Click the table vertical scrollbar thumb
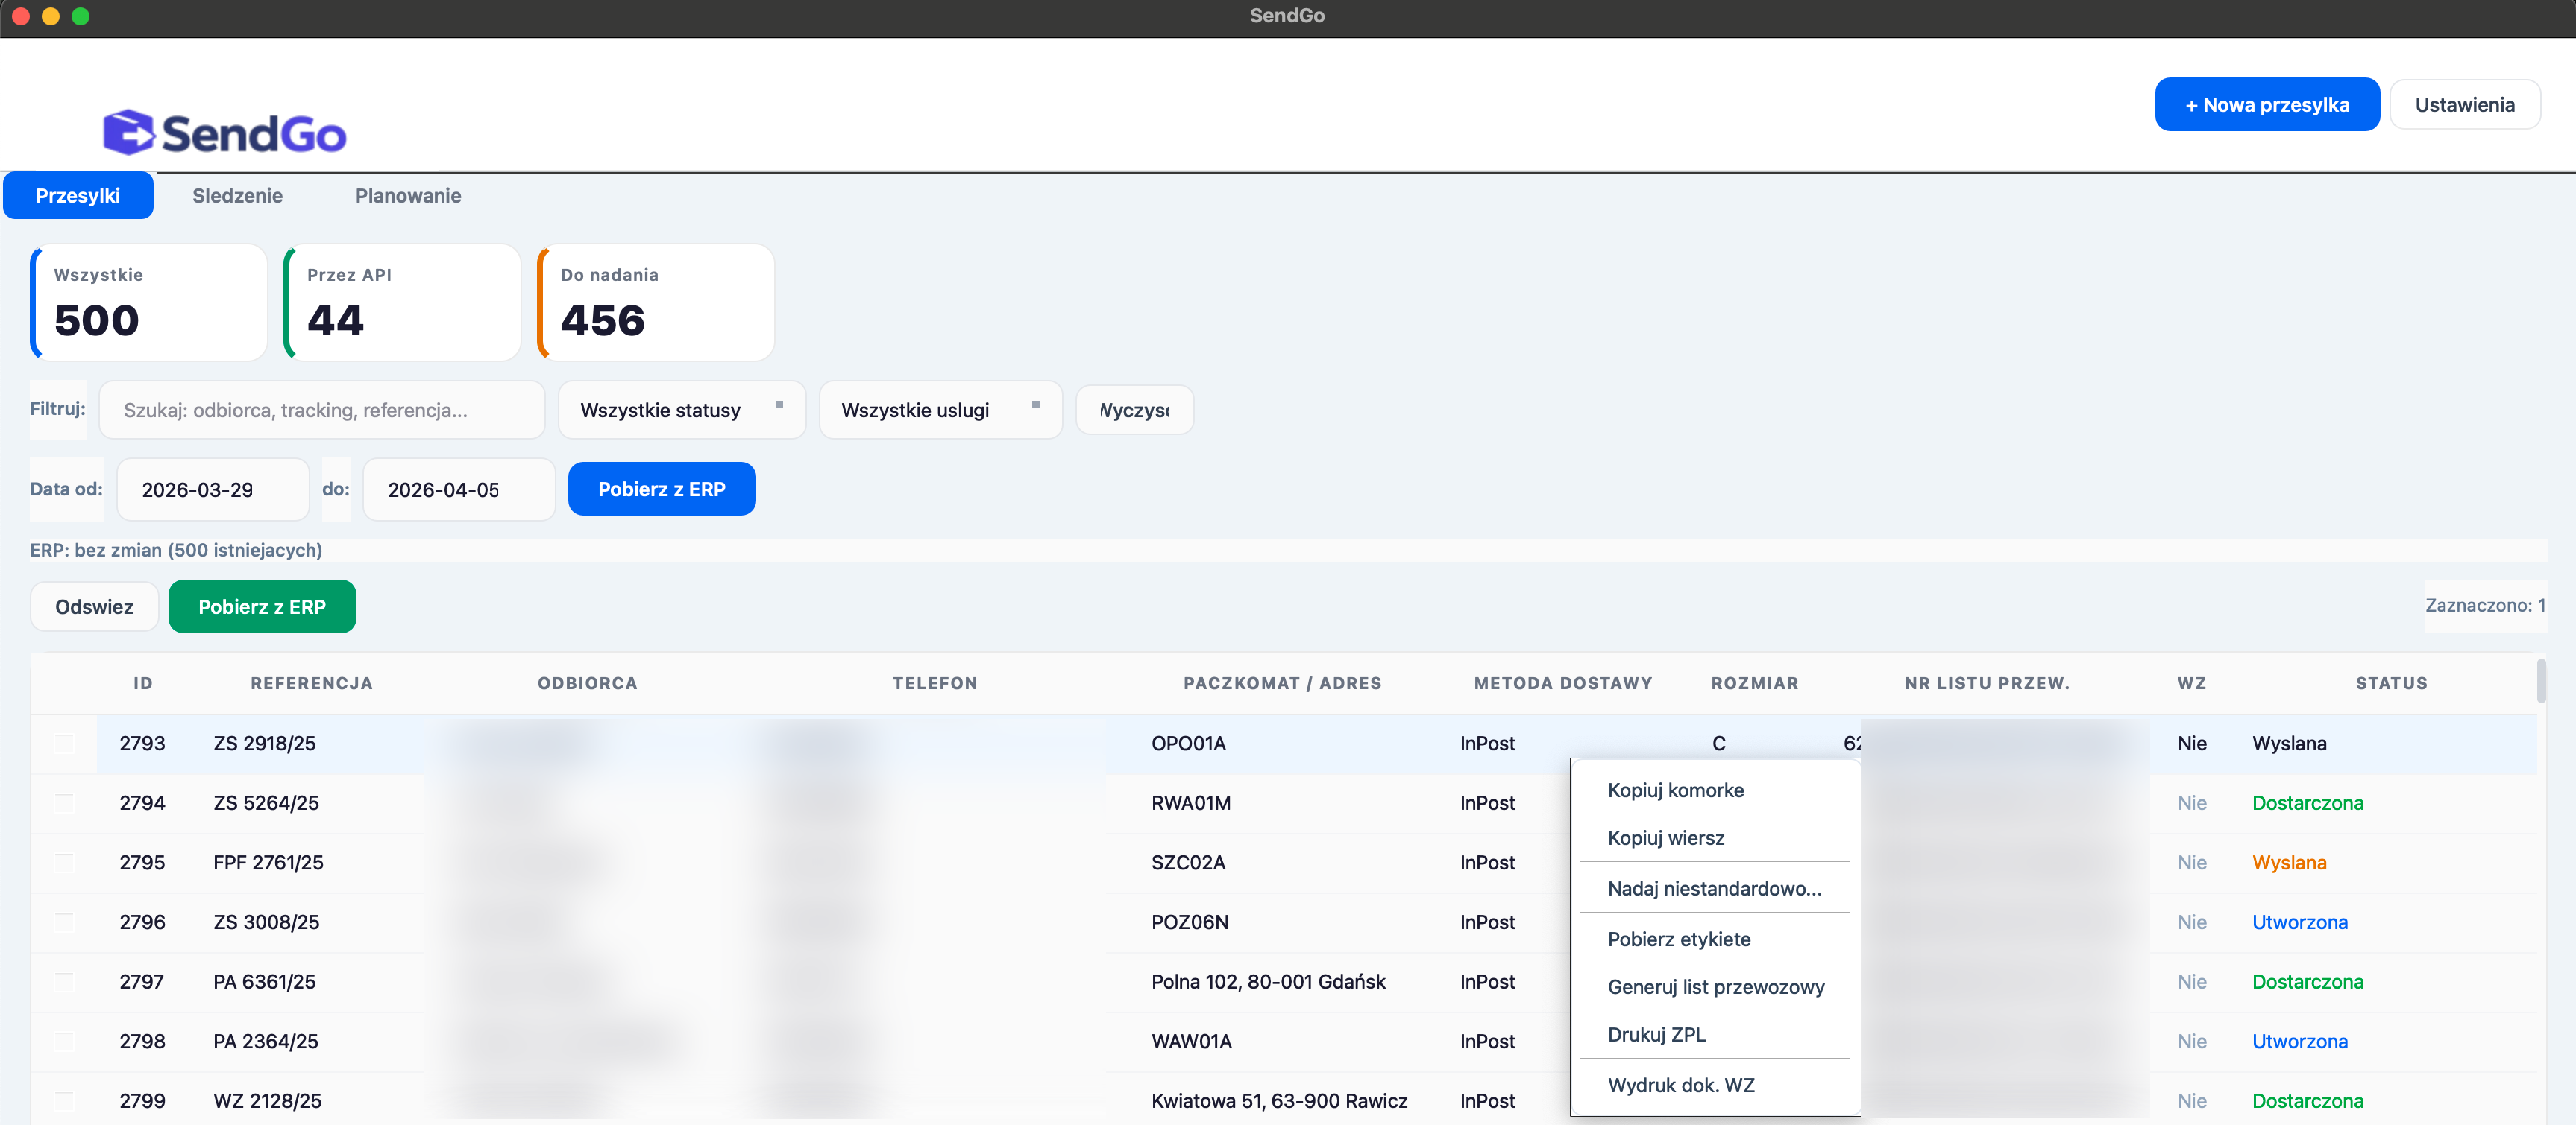 (2541, 680)
